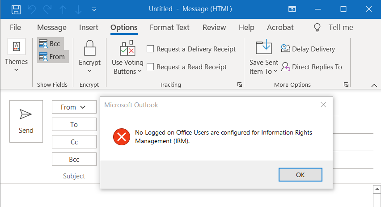Go to Next Item down arrow
The height and width of the screenshot is (207, 381).
(x=79, y=10)
